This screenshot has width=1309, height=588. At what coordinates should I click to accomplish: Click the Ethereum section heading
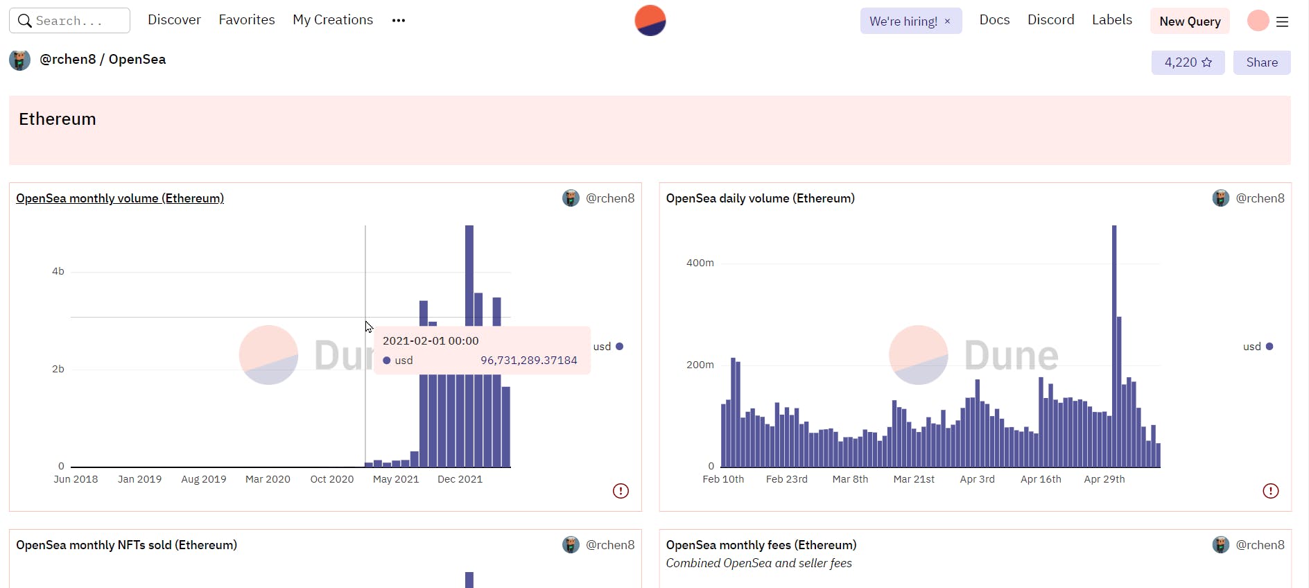58,119
